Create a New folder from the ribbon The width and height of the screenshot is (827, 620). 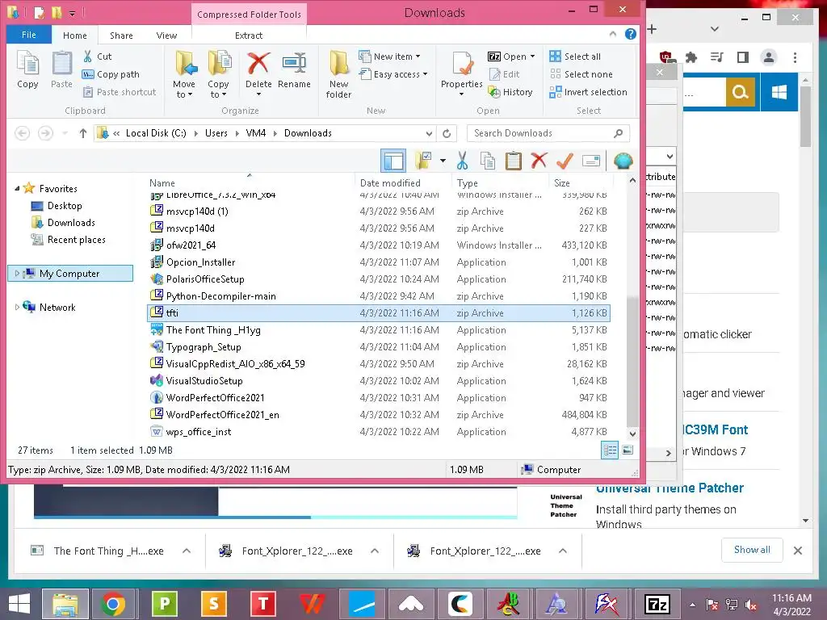tap(338, 74)
